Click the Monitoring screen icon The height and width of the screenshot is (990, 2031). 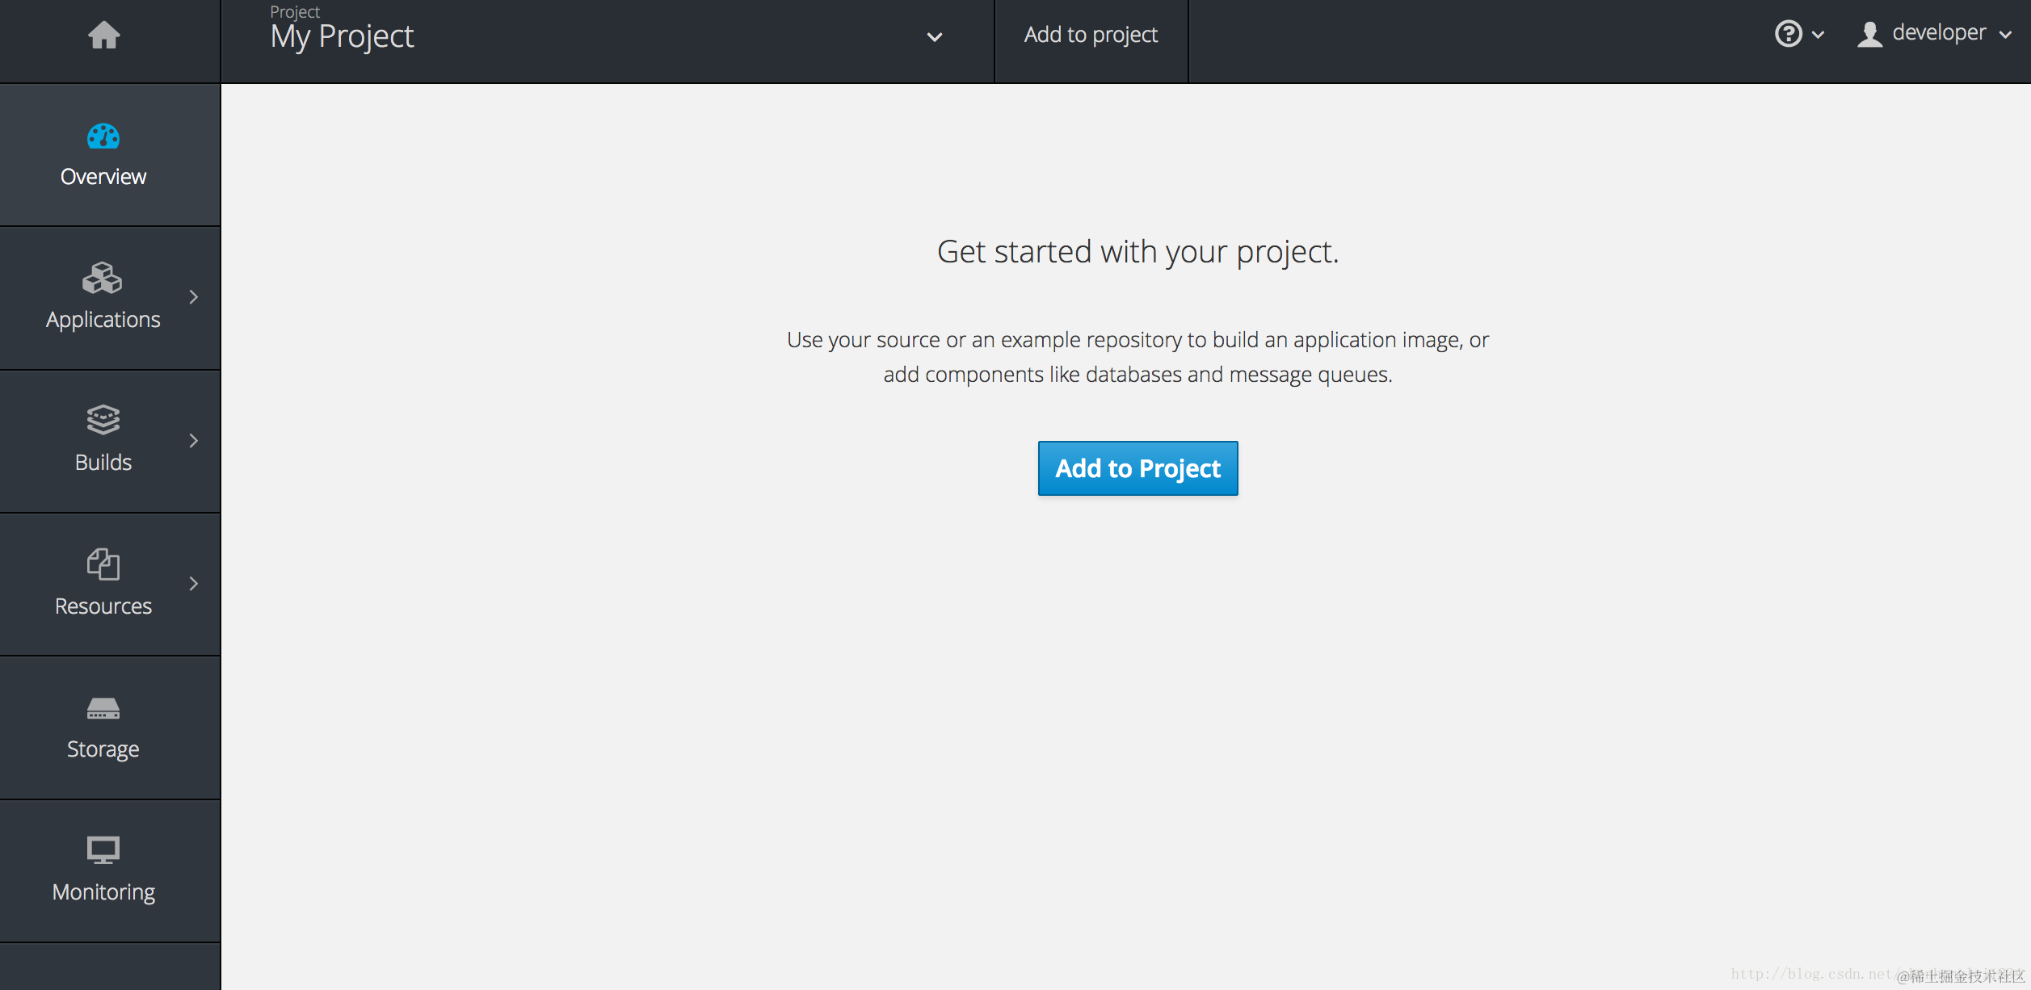(103, 849)
